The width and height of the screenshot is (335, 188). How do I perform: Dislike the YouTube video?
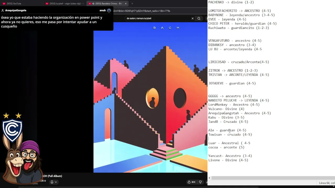pyautogui.click(x=200, y=182)
